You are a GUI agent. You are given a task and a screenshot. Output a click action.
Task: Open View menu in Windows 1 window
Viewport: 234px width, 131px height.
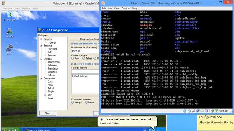click(x=17, y=9)
